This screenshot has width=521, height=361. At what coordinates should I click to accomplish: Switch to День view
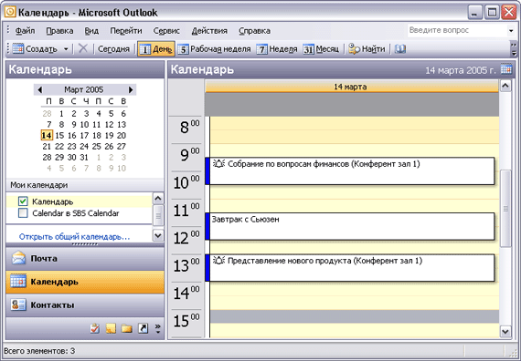156,49
